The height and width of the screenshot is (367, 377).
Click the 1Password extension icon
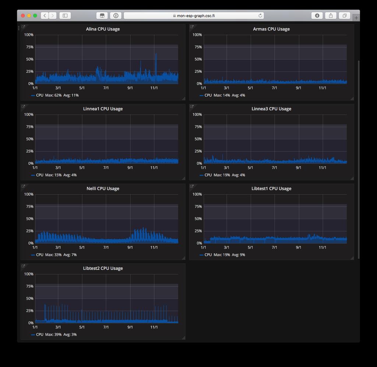[116, 15]
